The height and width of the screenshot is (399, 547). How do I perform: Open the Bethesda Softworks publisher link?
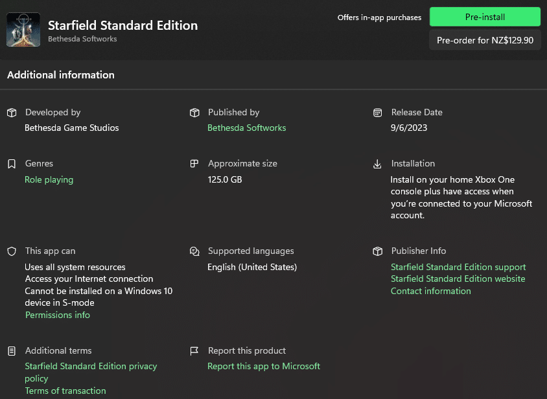click(x=247, y=128)
